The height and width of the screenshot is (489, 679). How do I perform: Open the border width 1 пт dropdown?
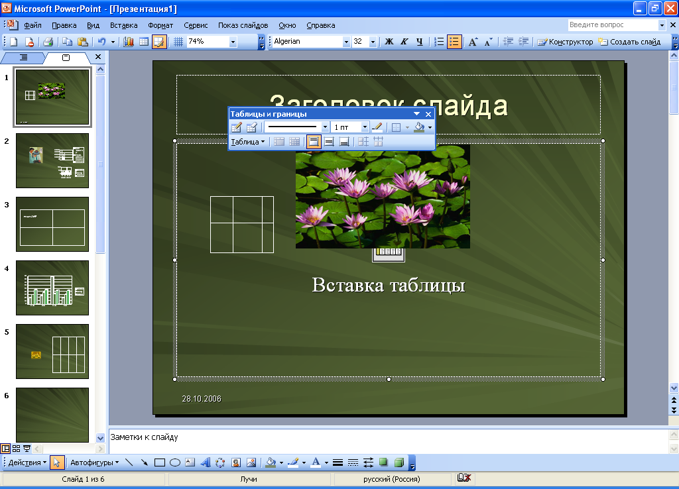(365, 127)
